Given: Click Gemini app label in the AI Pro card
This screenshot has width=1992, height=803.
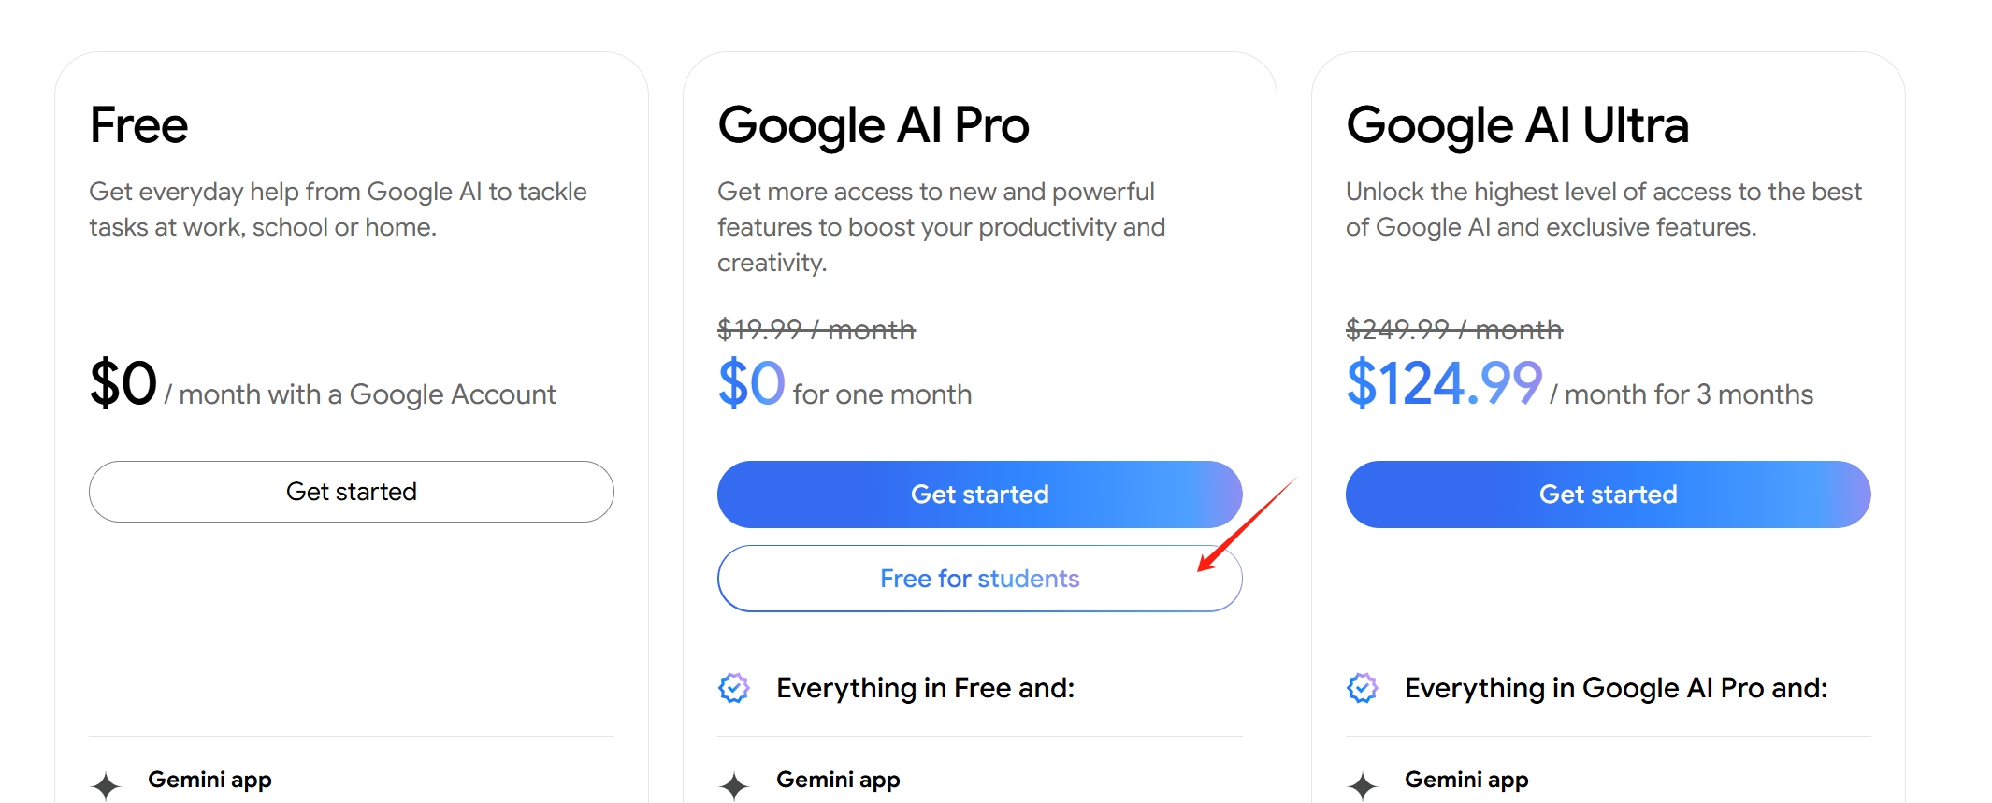Looking at the screenshot, I should pos(838,780).
